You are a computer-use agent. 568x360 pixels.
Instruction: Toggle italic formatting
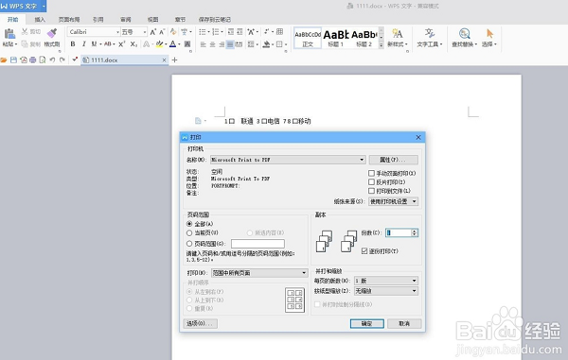tap(84, 44)
